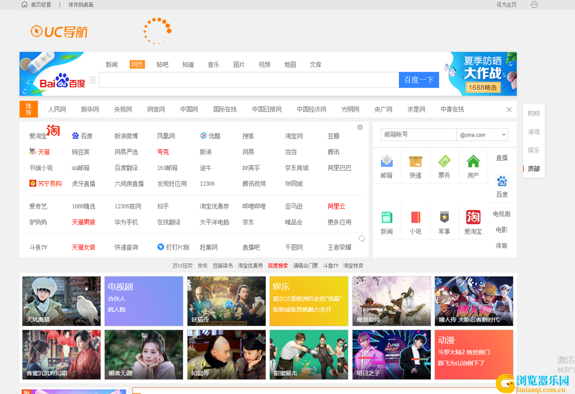Open the site grid settings gear
This screenshot has width=575, height=394.
(x=360, y=127)
